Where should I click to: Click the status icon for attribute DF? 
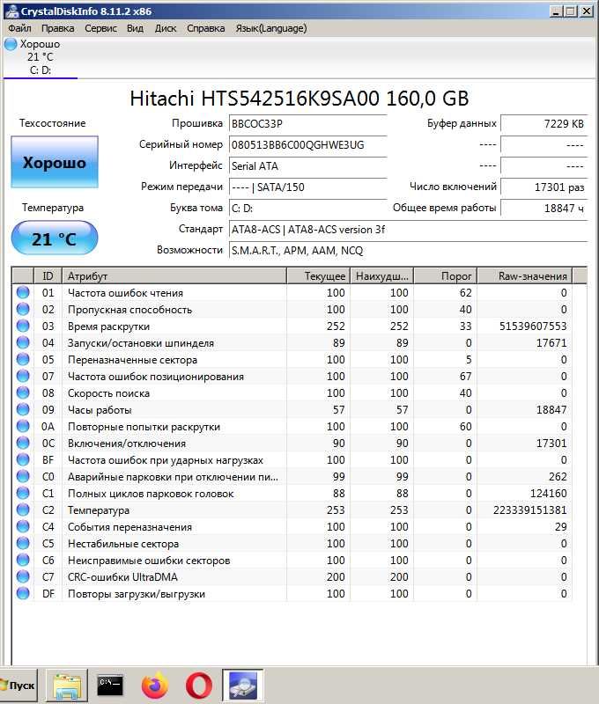(23, 593)
